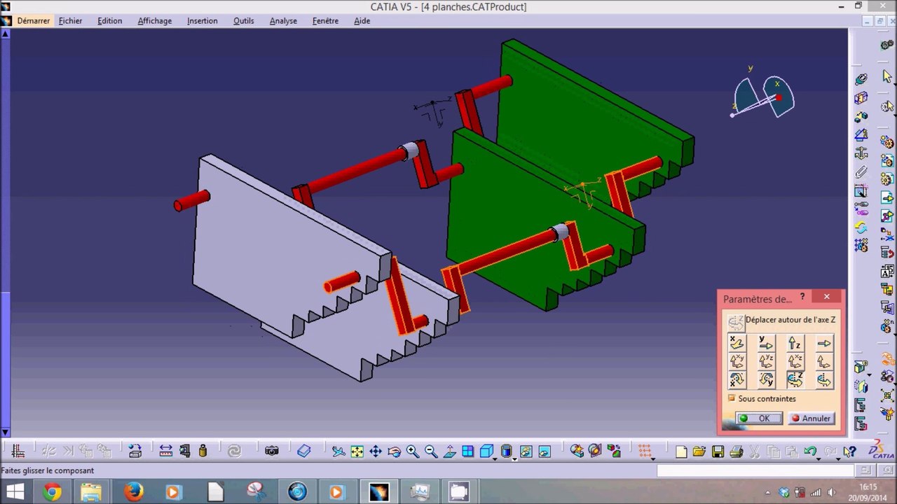Select move in XY plane icon
The image size is (897, 504).
(737, 361)
